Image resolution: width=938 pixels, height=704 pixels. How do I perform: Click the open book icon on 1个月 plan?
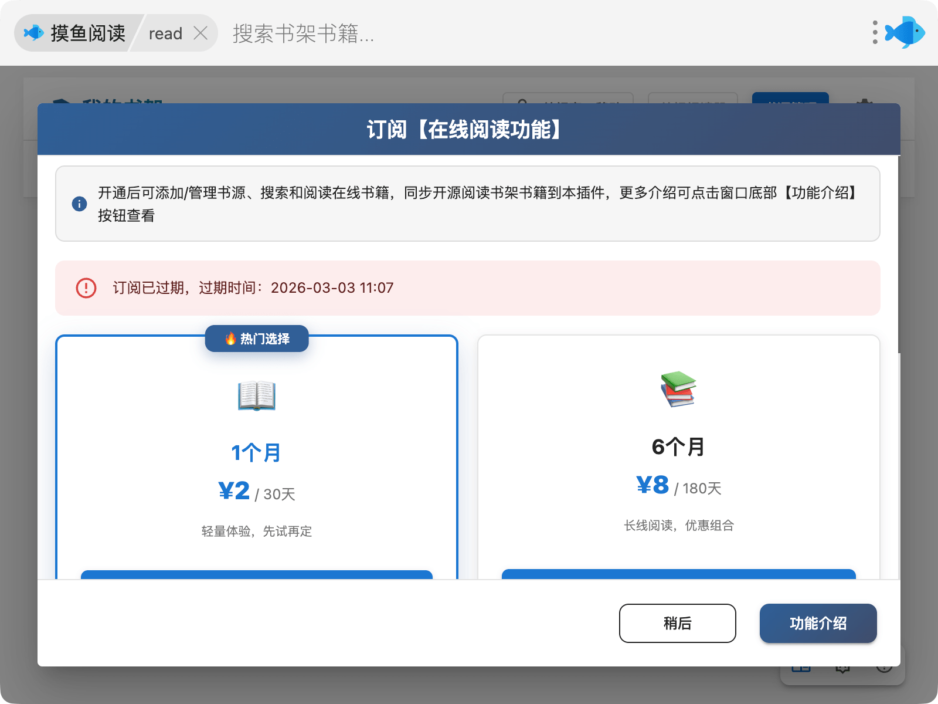pos(257,396)
